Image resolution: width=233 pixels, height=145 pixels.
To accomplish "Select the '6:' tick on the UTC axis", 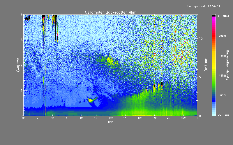I will pos(67,118).
